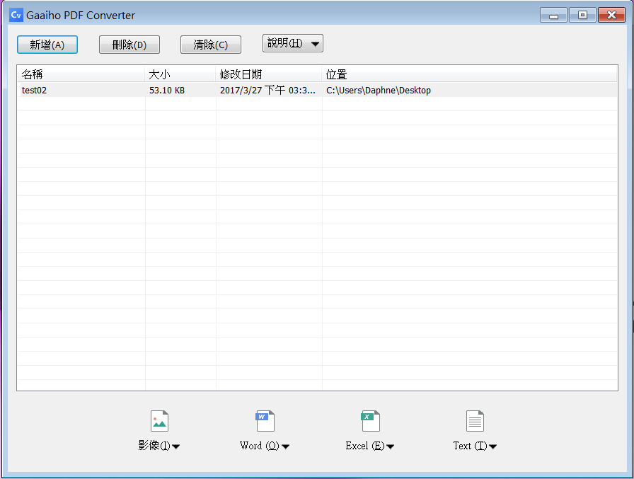Viewport: 634px width, 479px height.
Task: Open the Excel (E) dropdown arrow
Action: click(390, 446)
